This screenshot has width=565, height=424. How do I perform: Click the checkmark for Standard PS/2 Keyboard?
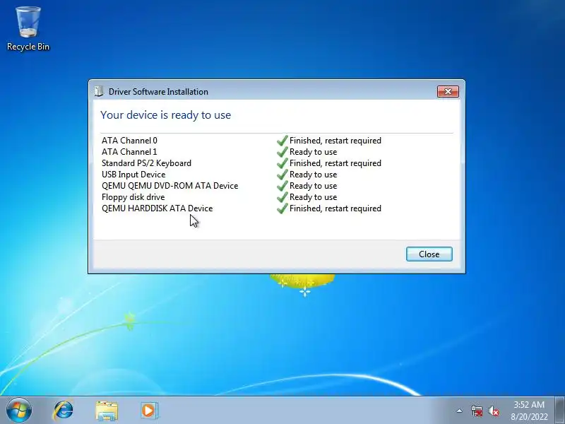tap(282, 163)
